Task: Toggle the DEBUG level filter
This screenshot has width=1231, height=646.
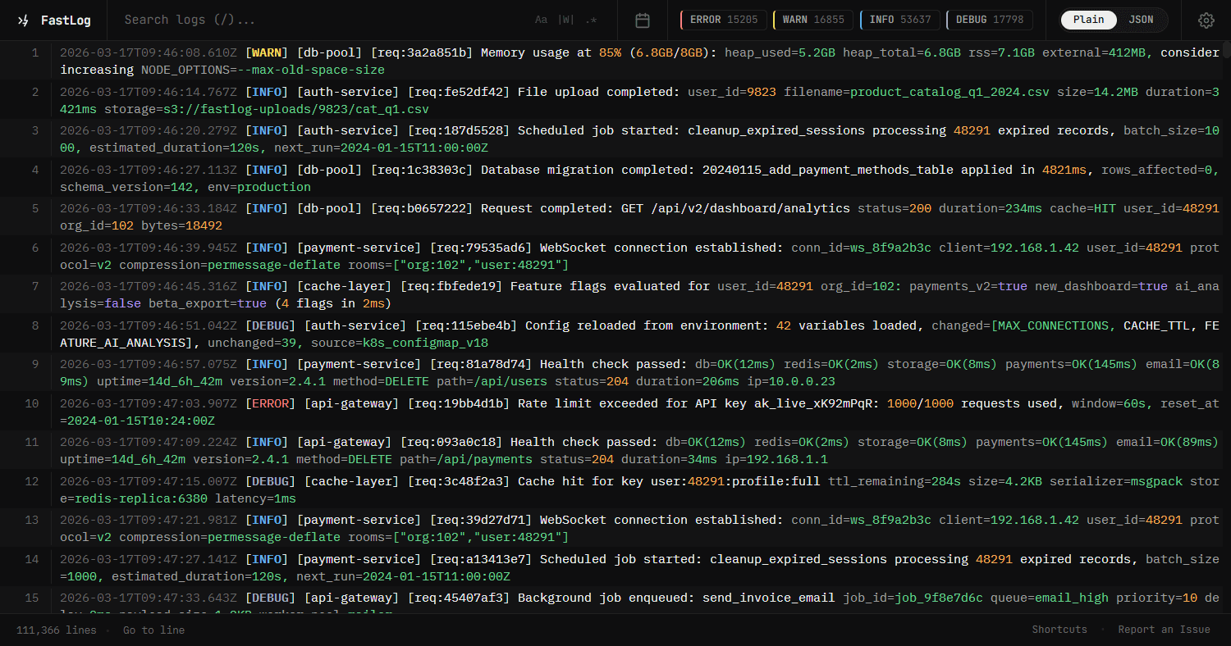Action: click(x=989, y=20)
